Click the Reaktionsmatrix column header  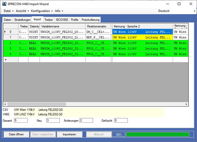pyautogui.click(x=98, y=26)
